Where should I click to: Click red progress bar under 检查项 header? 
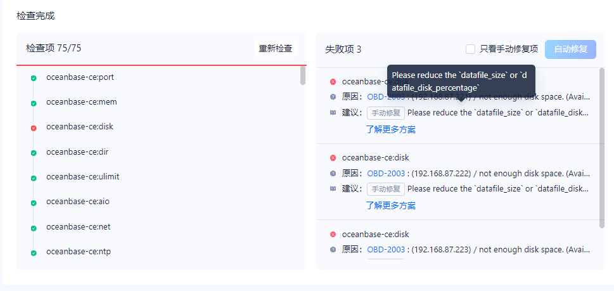pos(162,65)
